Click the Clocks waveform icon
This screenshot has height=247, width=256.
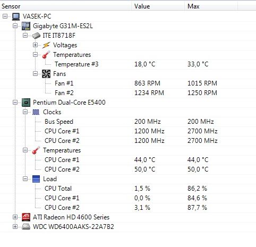(36, 112)
